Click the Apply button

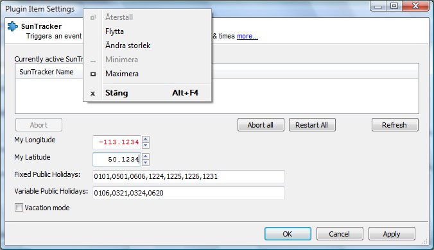click(392, 234)
